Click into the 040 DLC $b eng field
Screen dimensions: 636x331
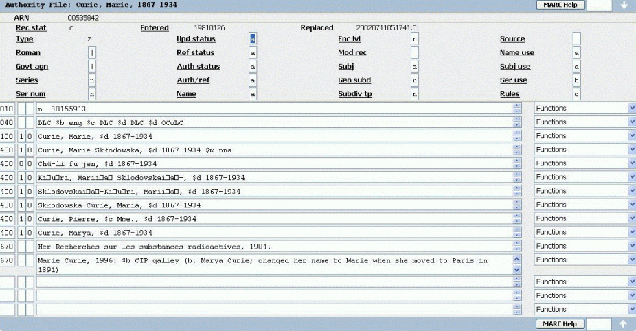[275, 122]
